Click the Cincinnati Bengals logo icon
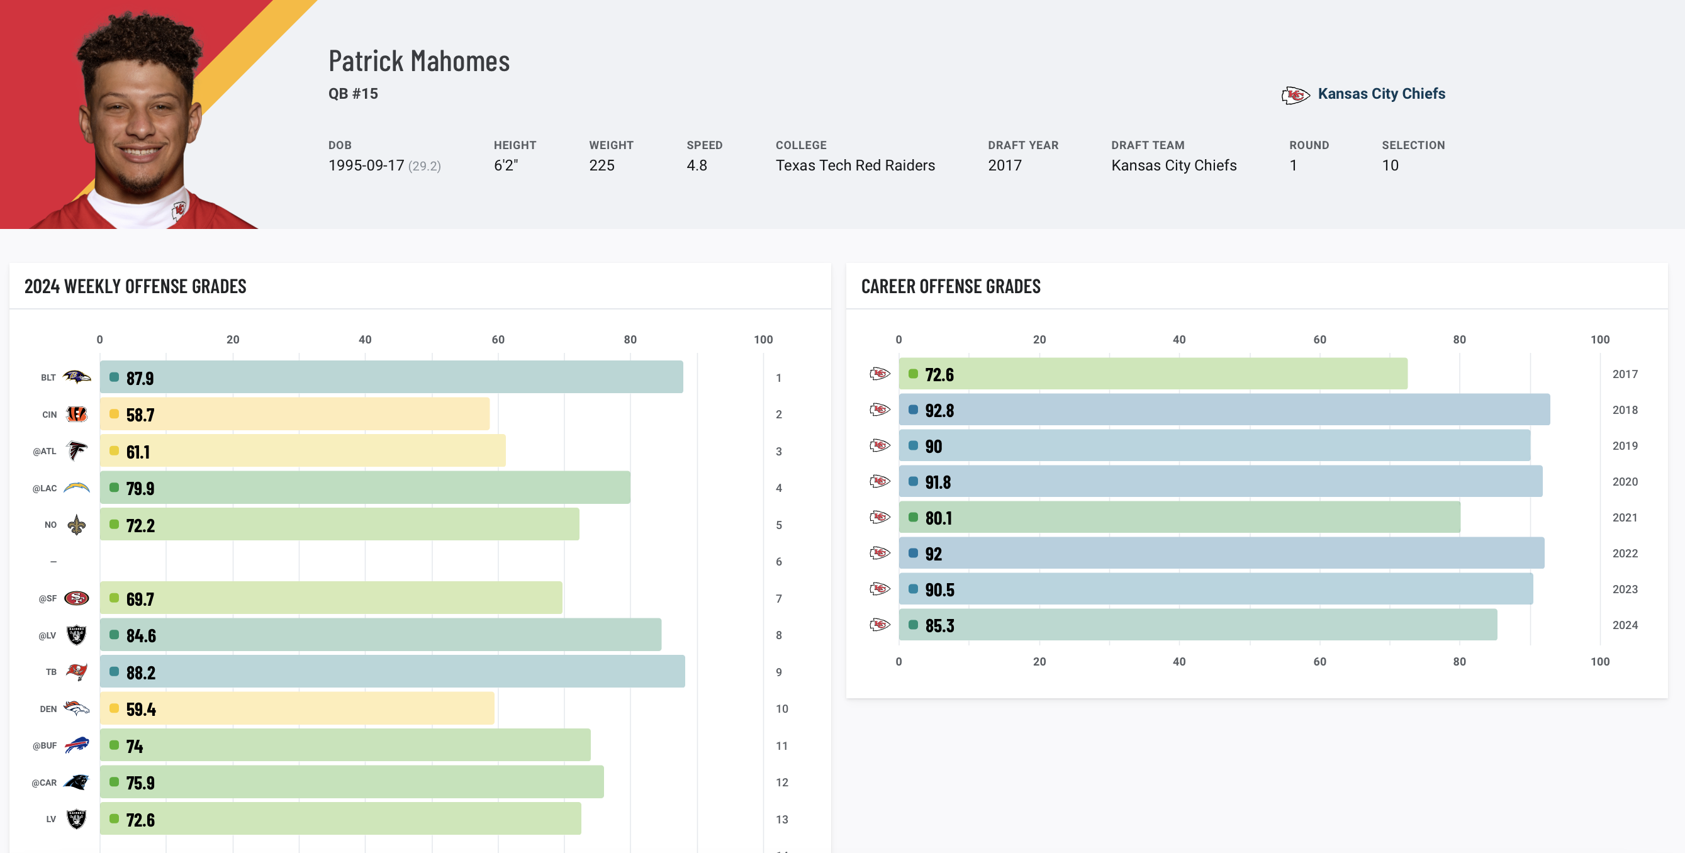The width and height of the screenshot is (1685, 853). 77,414
